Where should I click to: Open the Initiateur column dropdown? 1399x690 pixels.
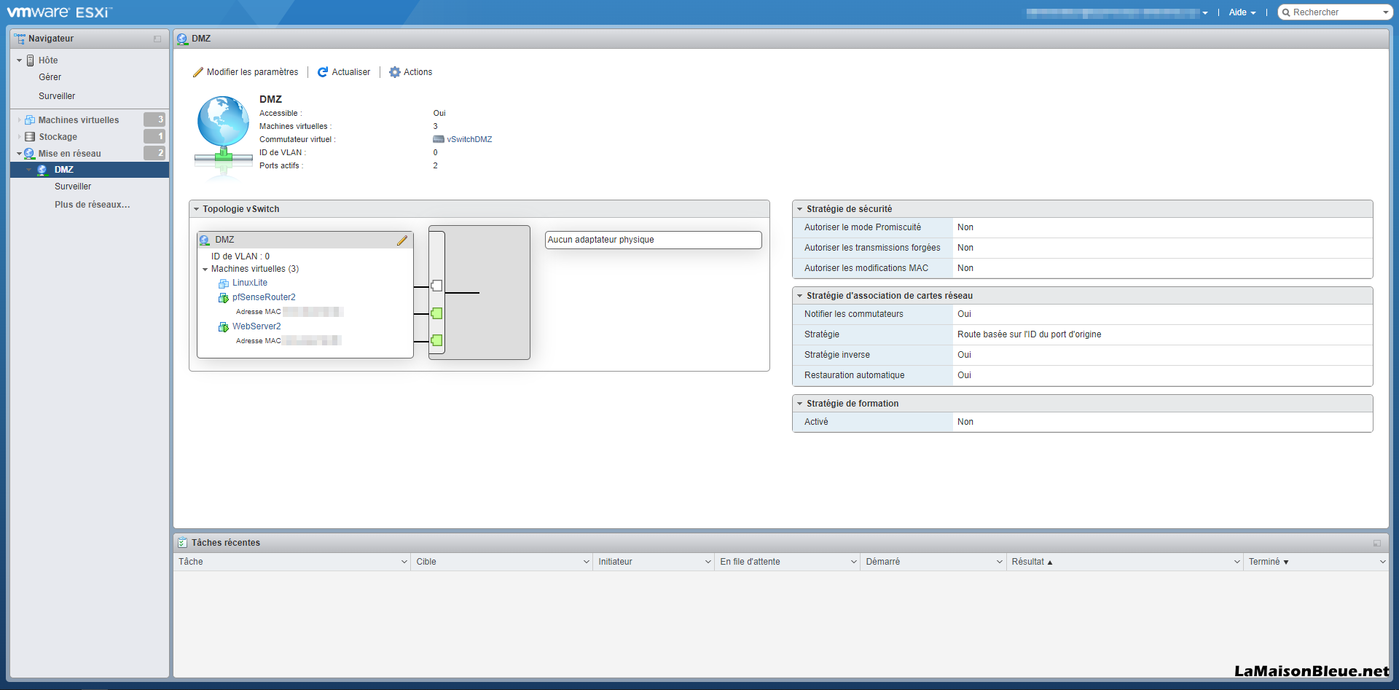coord(708,562)
